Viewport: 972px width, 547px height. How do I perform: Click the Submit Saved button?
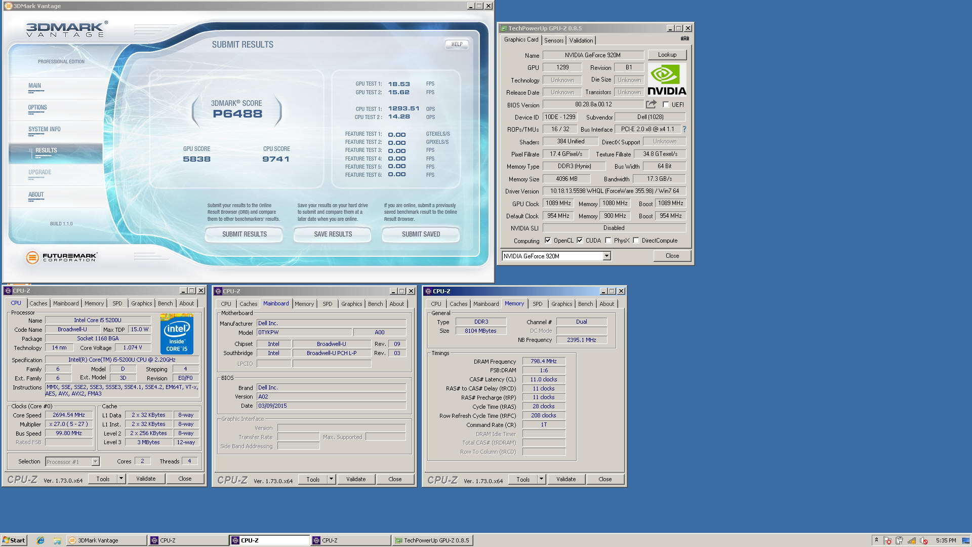[421, 234]
